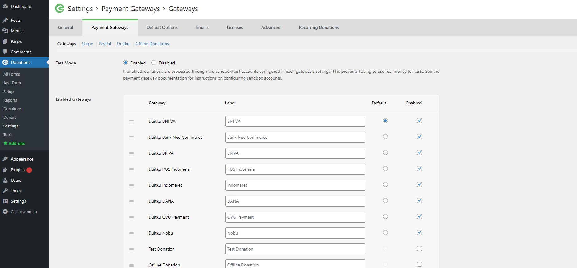
Task: Set Duitku Bank Neo Commerce as default gateway
Action: coord(385,137)
